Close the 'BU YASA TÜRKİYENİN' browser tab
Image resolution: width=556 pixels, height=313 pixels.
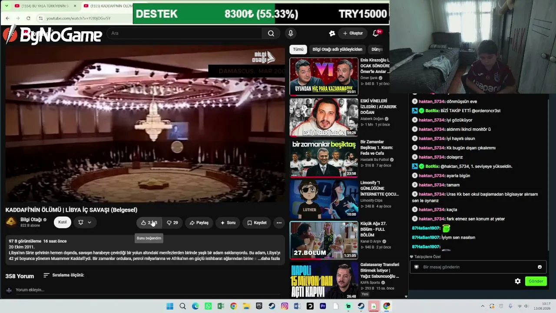click(x=75, y=6)
